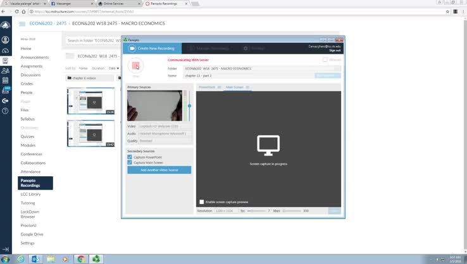Sort recordings by Duration
Image resolution: width=467 pixels, height=264 pixels.
(x=98, y=68)
